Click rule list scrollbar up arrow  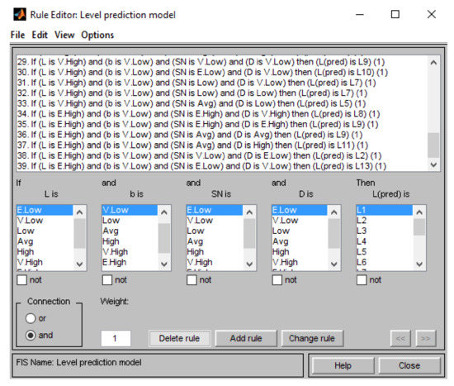click(433, 62)
